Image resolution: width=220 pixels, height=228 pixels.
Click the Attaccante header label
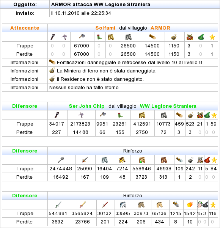[x=25, y=28]
